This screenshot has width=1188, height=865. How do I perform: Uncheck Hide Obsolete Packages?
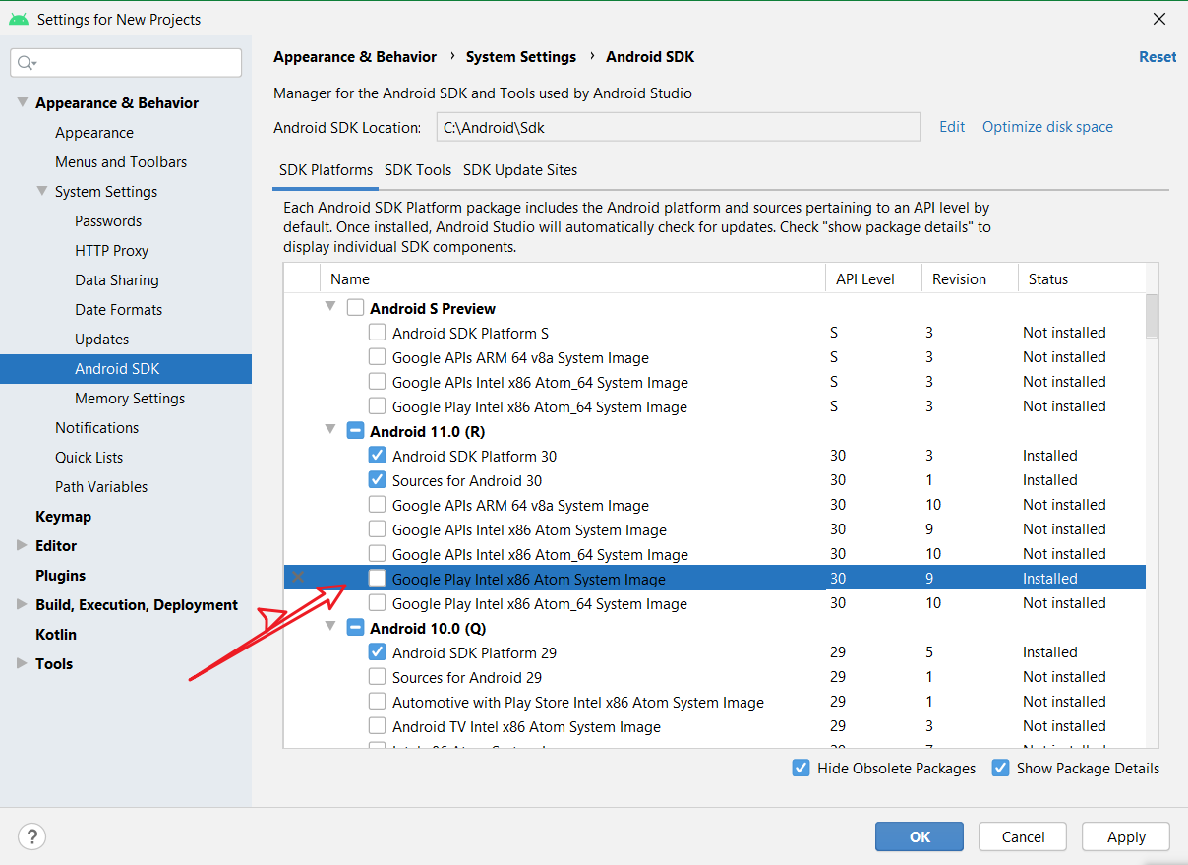[802, 768]
